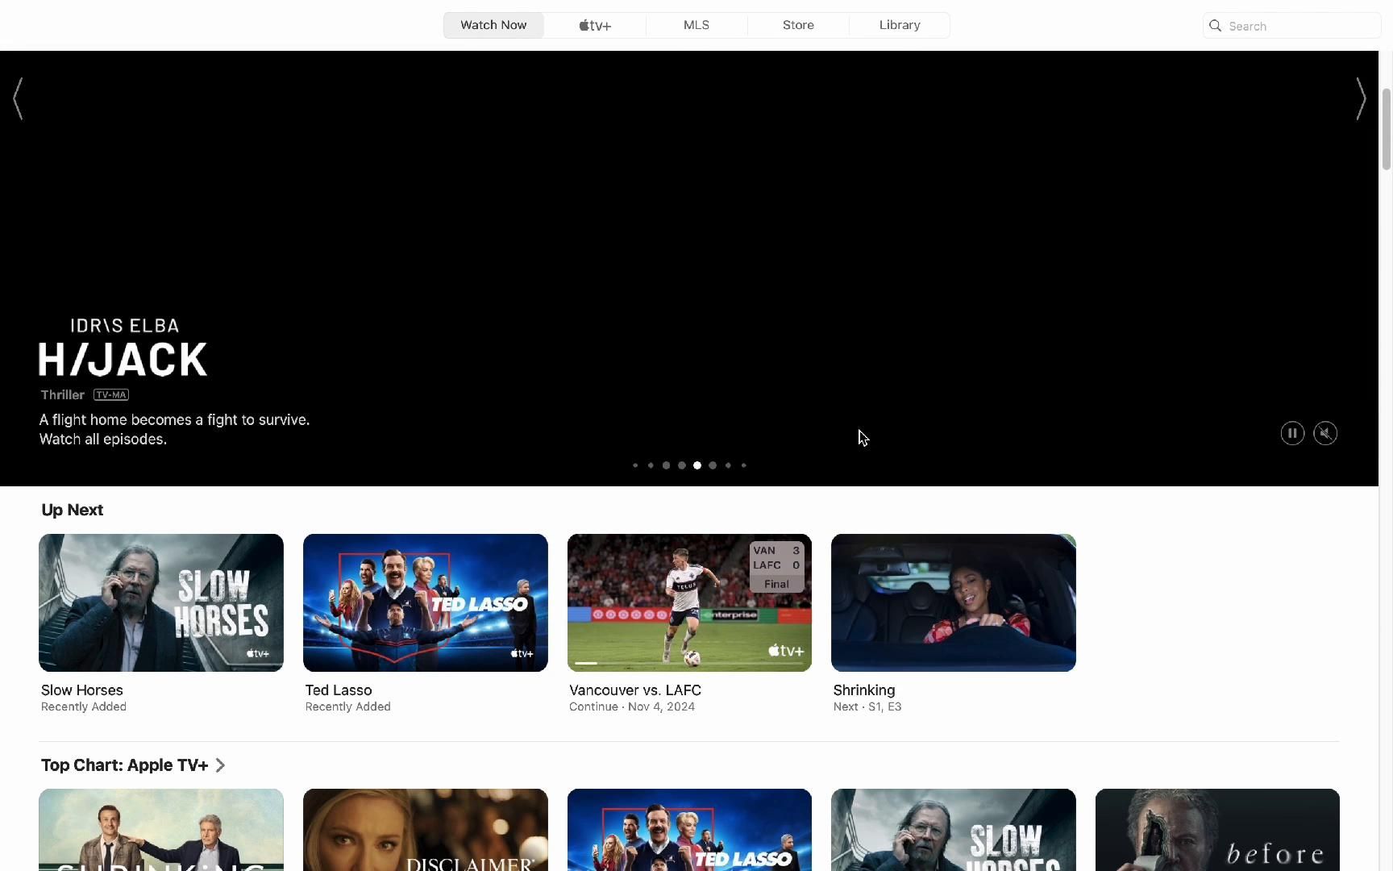1393x871 pixels.
Task: Open the Store tab
Action: (798, 26)
